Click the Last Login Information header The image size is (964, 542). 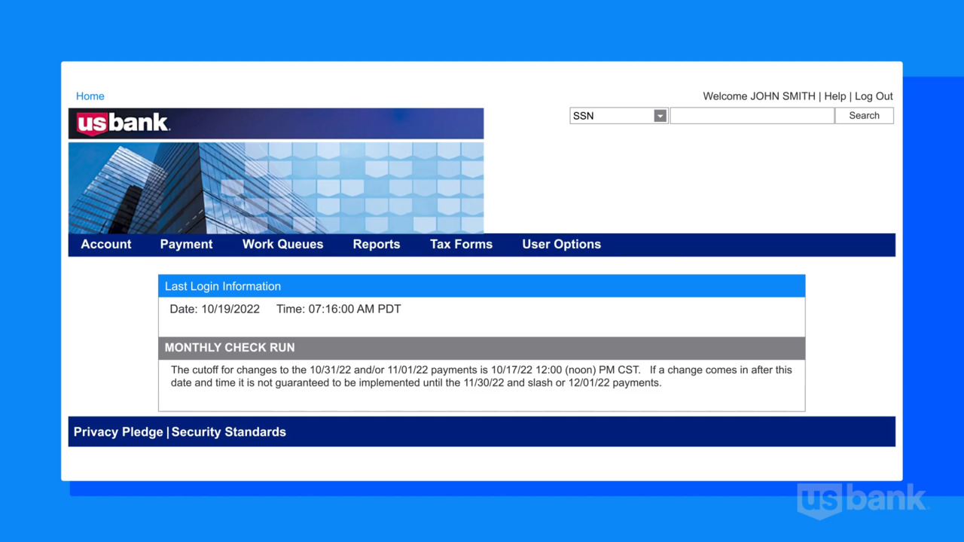pos(223,287)
